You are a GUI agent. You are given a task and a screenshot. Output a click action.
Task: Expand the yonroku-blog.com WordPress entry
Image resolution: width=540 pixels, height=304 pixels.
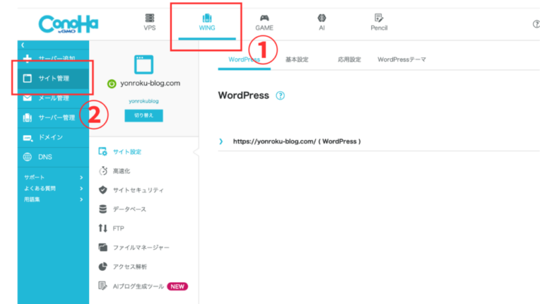point(221,141)
